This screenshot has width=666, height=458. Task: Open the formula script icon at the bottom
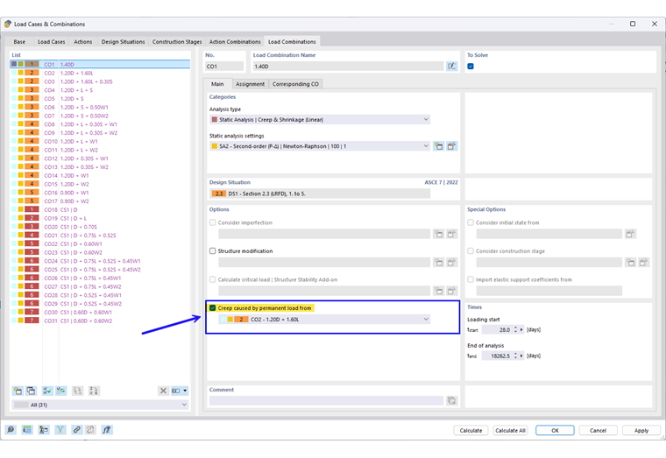(107, 430)
